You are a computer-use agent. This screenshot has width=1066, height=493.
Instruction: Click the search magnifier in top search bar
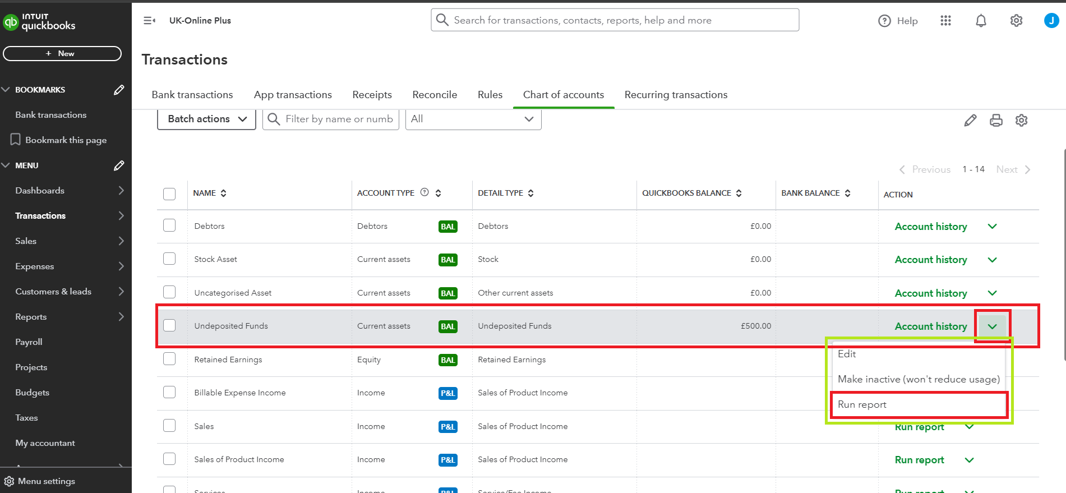[442, 20]
